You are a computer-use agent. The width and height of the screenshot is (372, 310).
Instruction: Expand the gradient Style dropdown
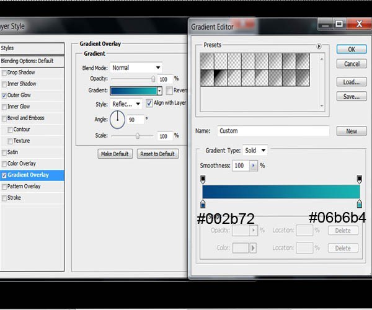point(126,104)
